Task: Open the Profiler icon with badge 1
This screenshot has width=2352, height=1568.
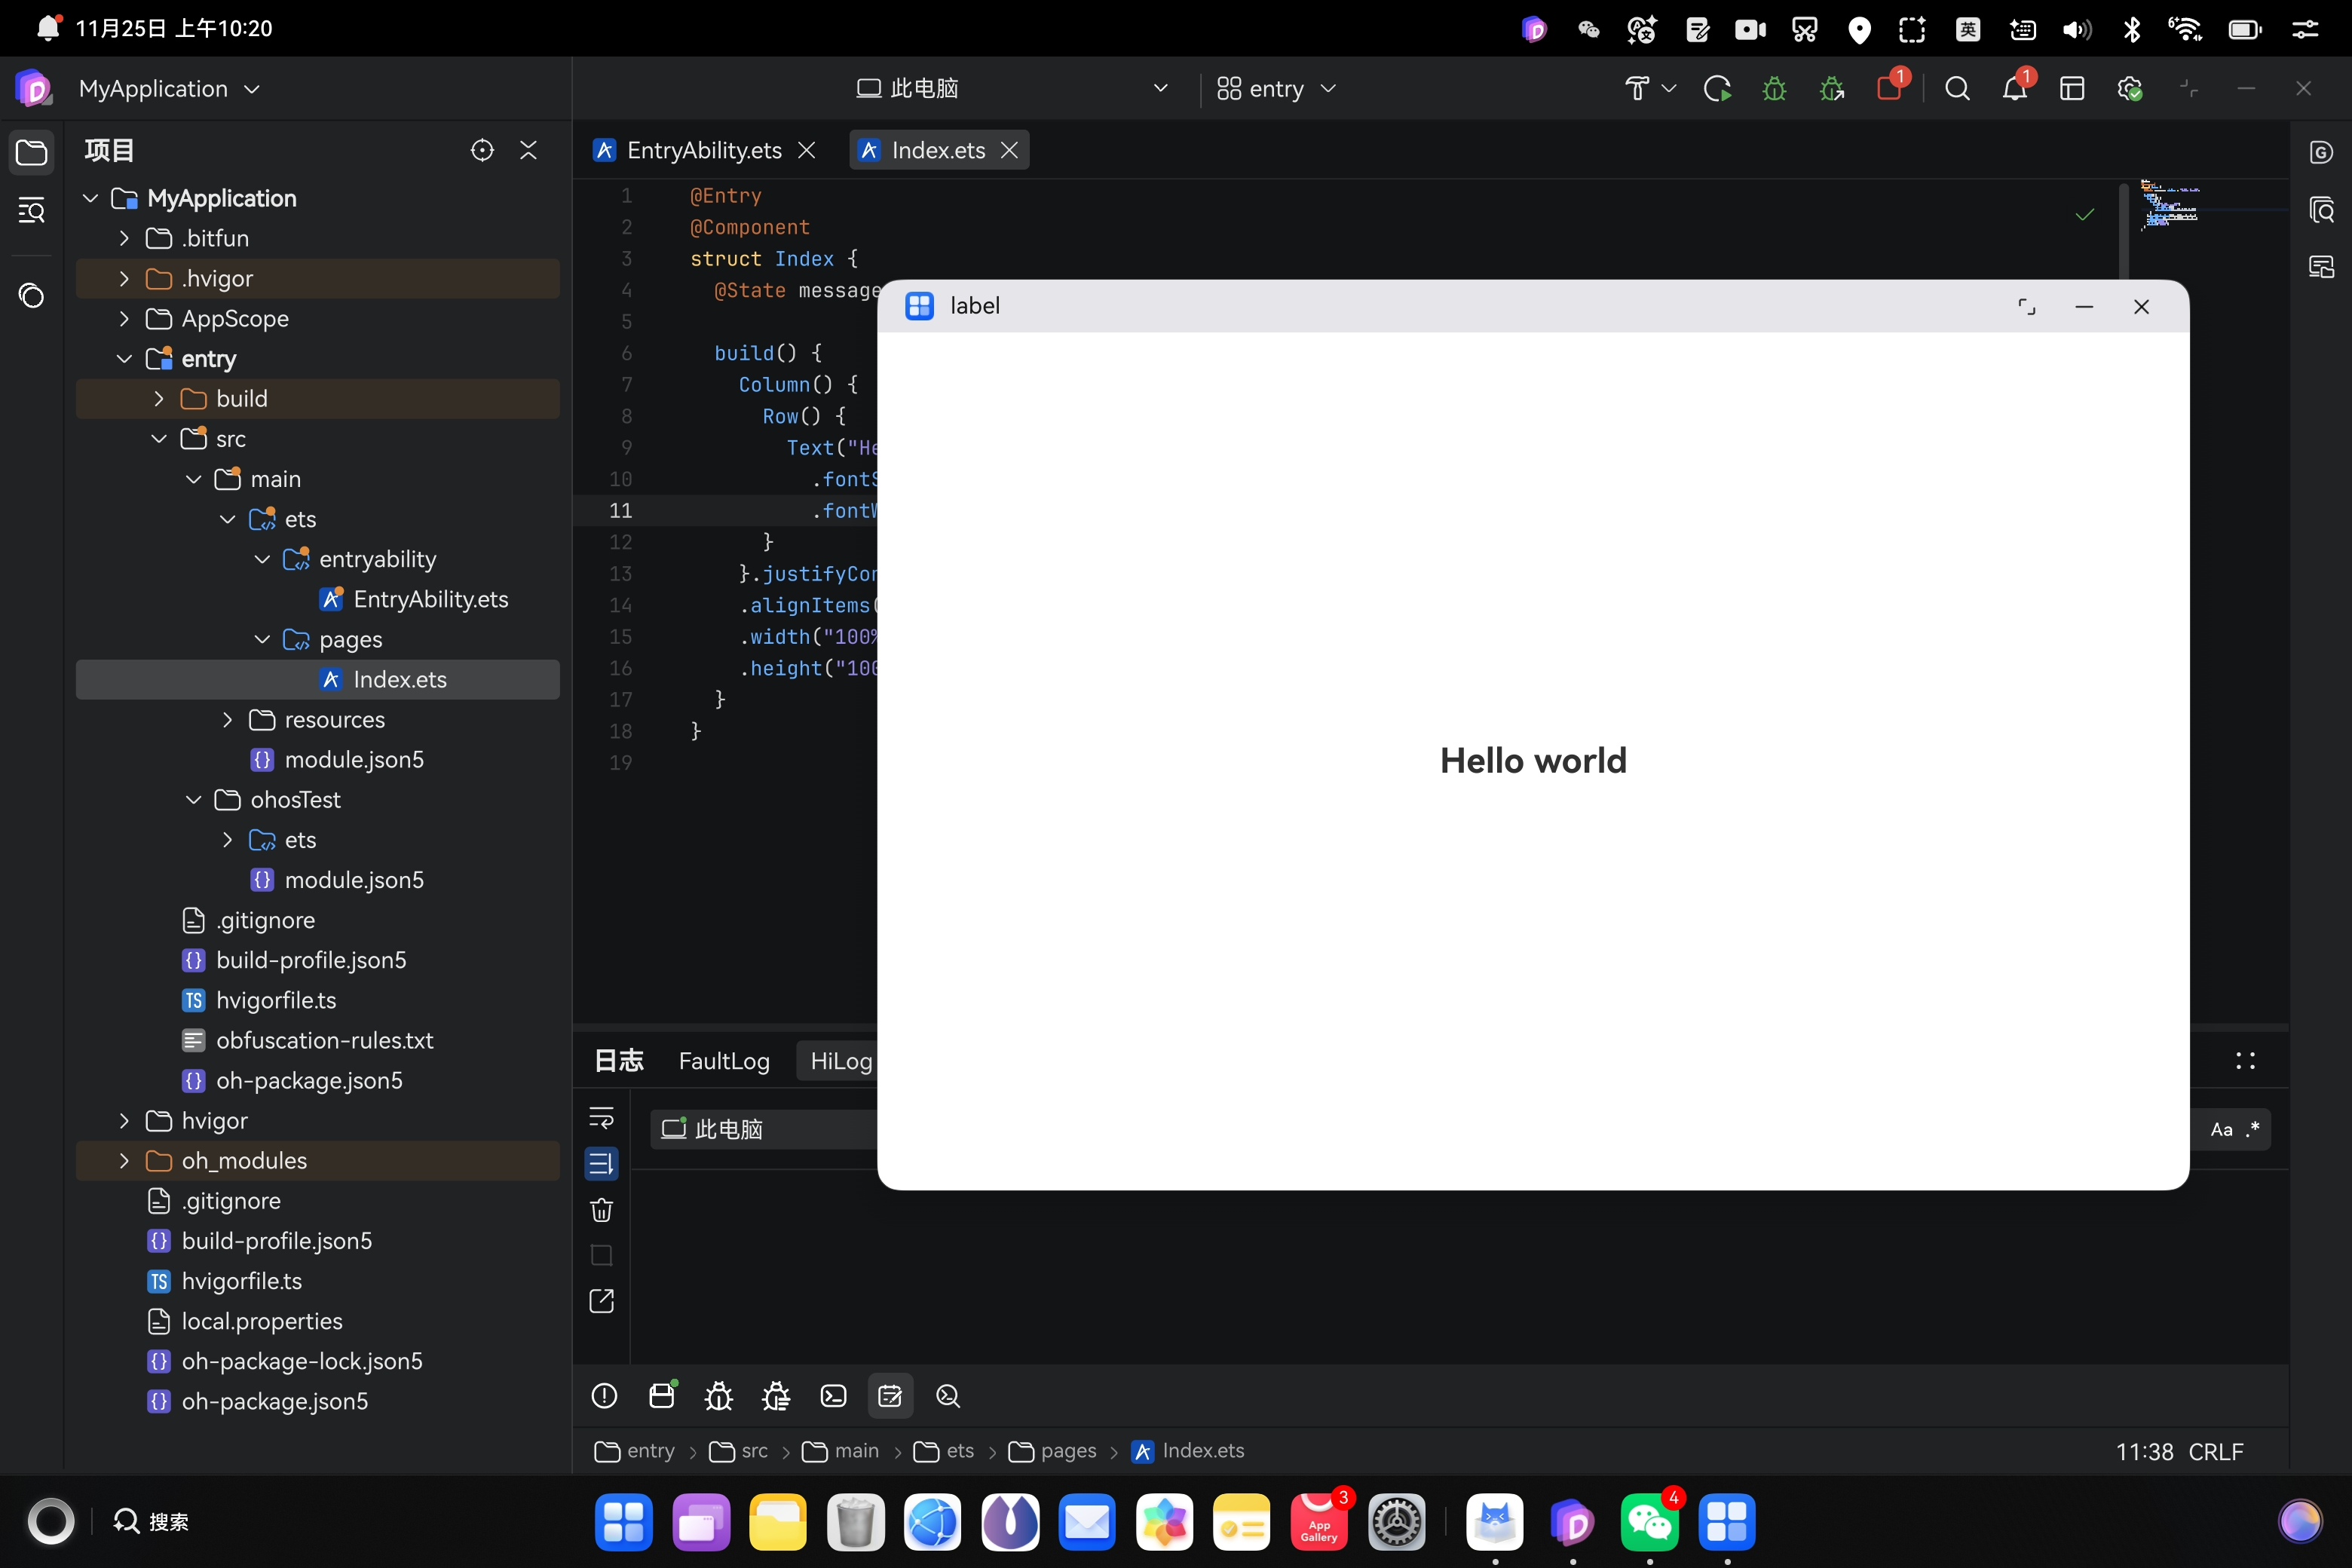Action: 1890,88
